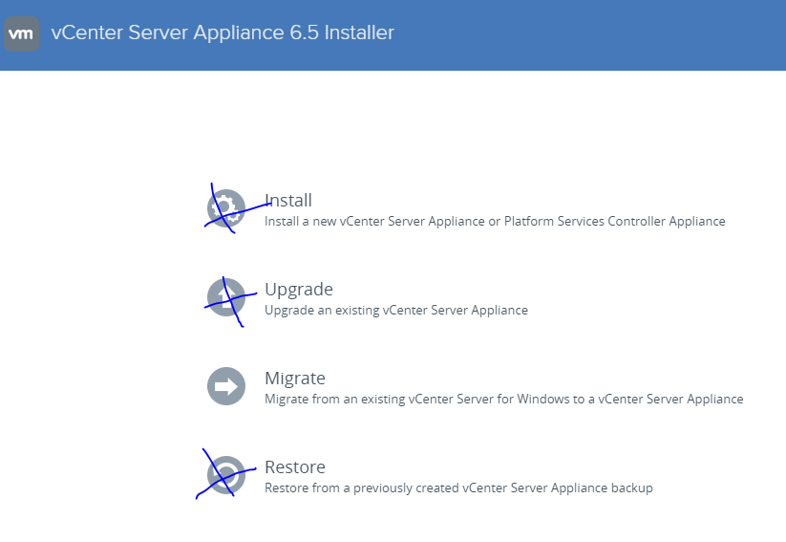Click the empty blue header area at right
The width and height of the screenshot is (786, 542).
click(621, 34)
